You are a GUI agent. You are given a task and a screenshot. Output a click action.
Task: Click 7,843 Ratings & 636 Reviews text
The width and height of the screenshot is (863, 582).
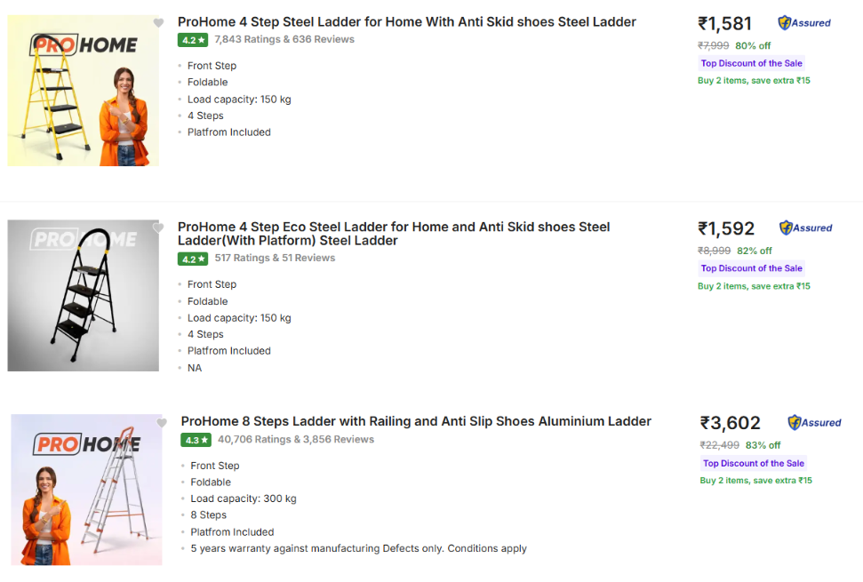pyautogui.click(x=284, y=39)
